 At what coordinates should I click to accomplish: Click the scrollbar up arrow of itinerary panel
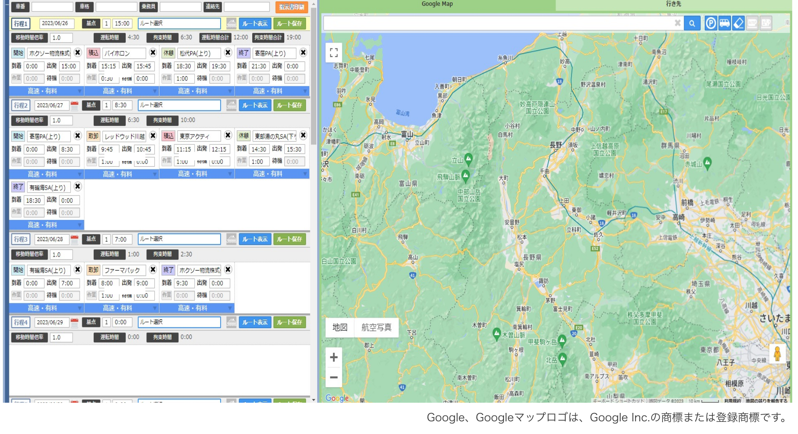313,3
